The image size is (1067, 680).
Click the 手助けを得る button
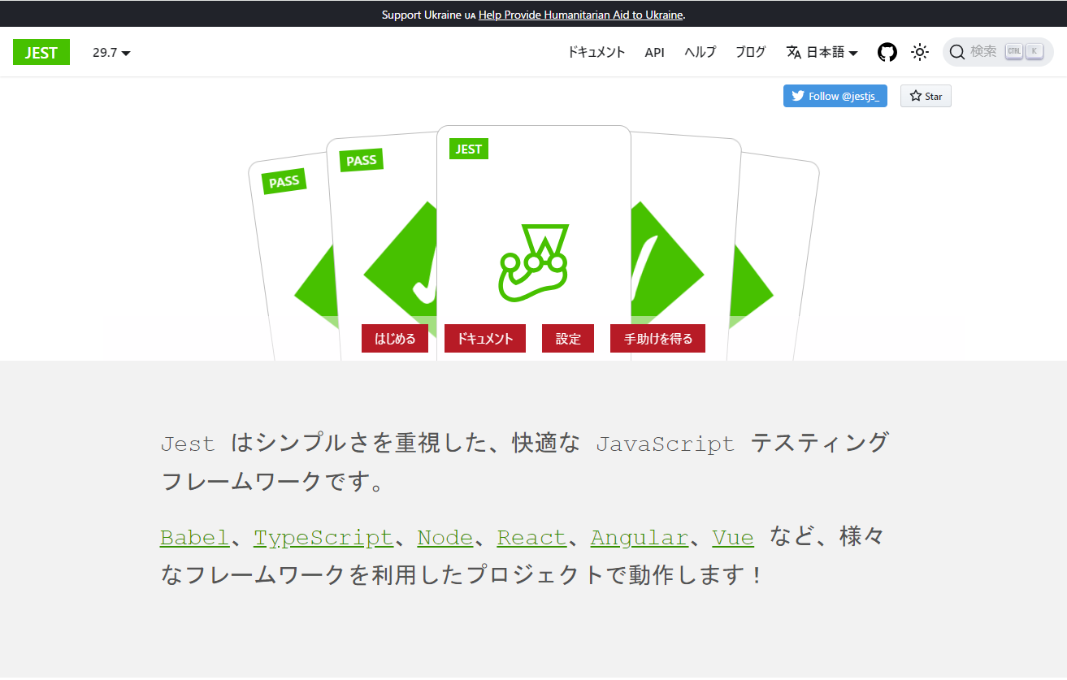point(657,338)
